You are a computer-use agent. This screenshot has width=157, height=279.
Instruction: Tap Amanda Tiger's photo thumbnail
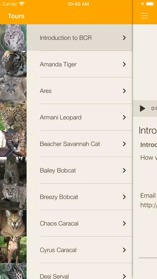point(13,64)
